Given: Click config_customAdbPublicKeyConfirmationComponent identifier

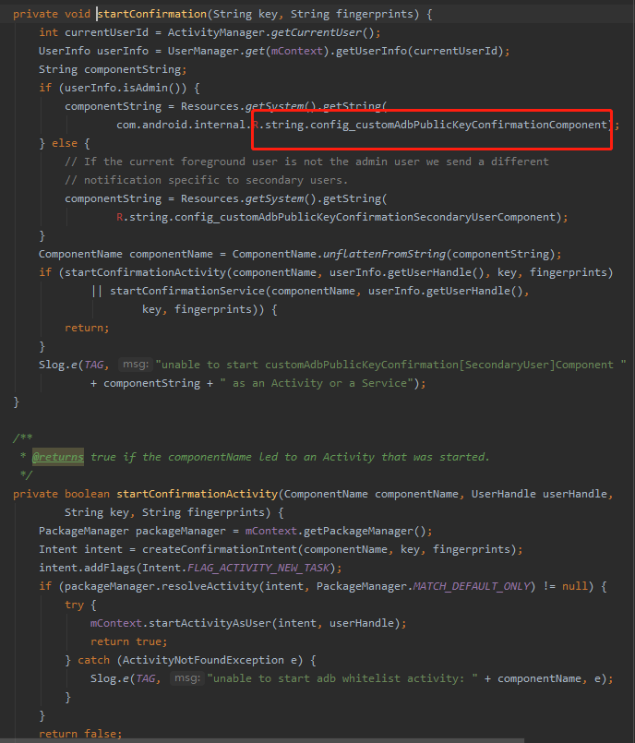Looking at the screenshot, I should click(458, 126).
